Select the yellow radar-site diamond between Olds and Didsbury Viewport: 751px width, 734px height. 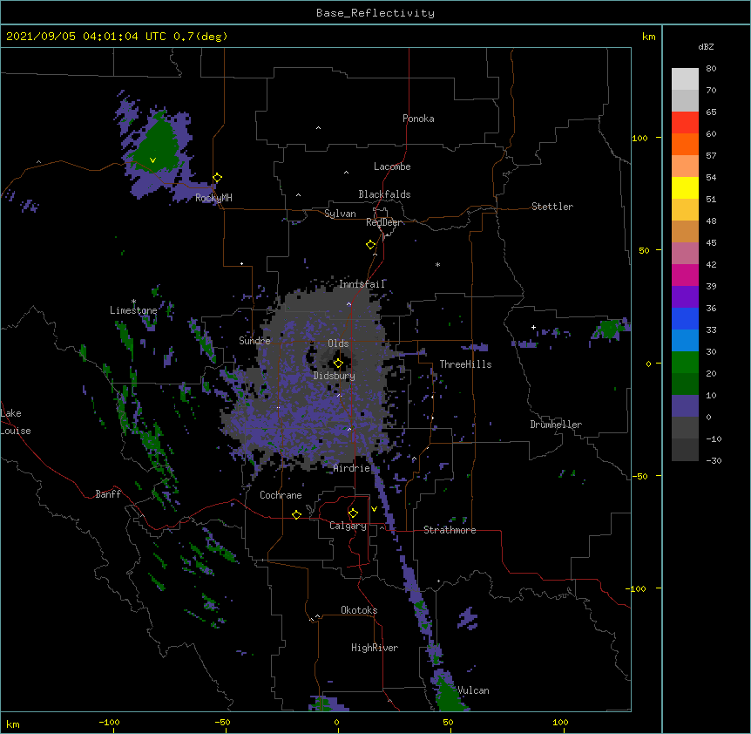coord(338,364)
